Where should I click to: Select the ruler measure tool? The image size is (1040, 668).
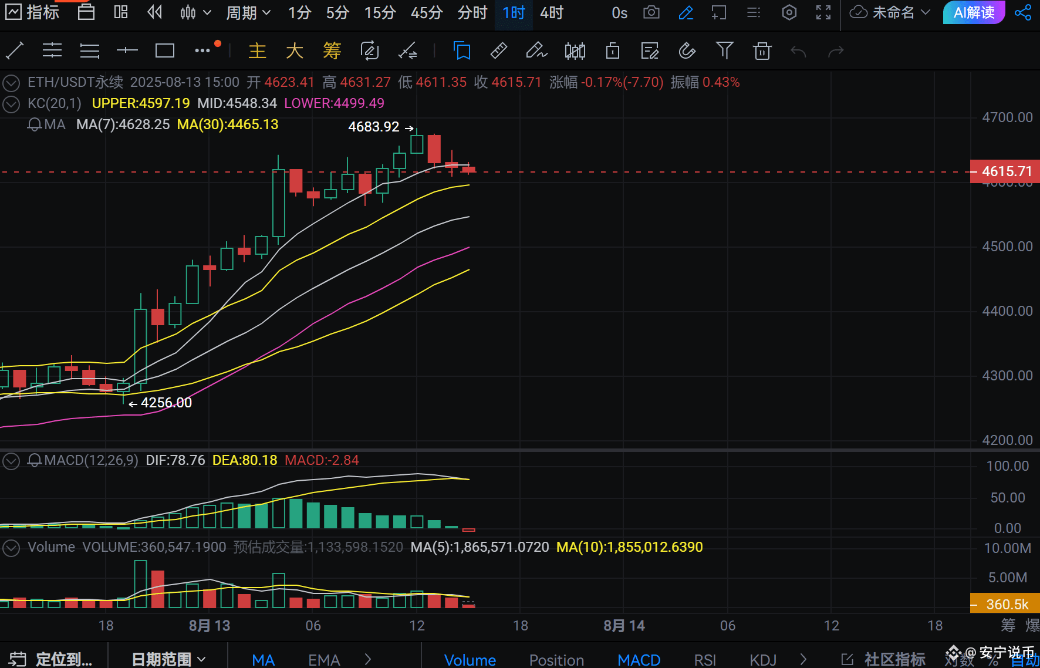(x=498, y=51)
